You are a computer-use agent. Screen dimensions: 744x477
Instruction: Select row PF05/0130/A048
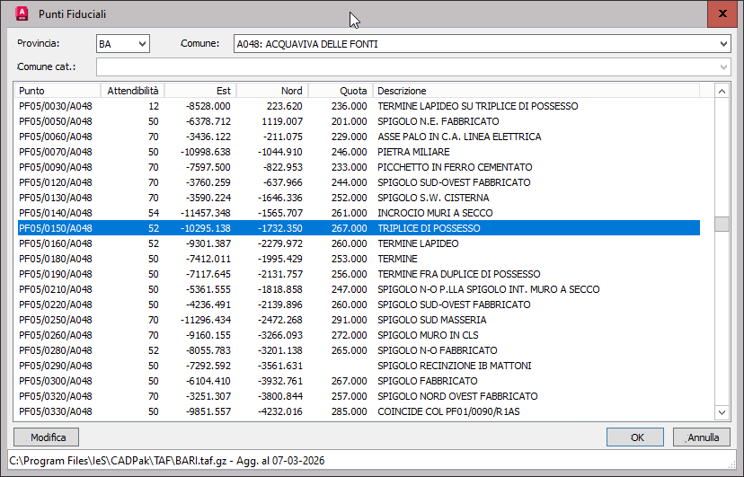point(359,198)
